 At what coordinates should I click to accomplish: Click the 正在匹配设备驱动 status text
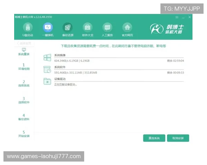pyautogui.click(x=66, y=85)
